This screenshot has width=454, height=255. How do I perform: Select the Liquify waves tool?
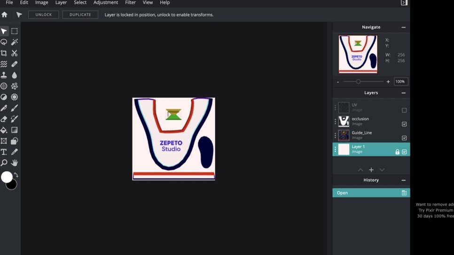(x=4, y=64)
